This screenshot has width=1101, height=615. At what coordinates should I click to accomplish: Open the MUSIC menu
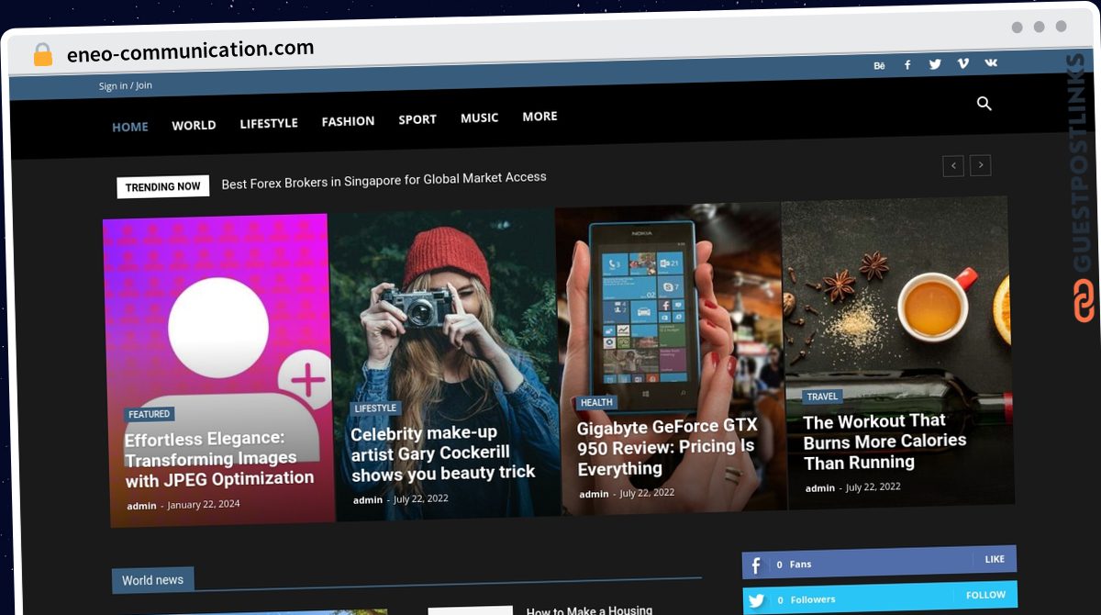point(479,117)
